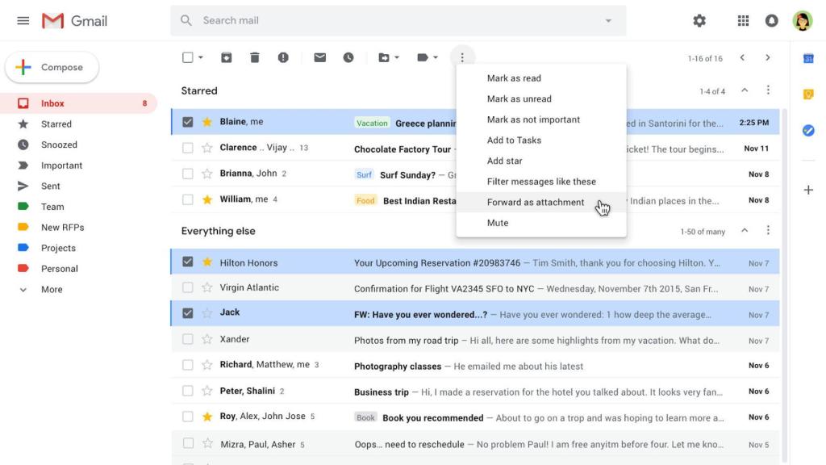The height and width of the screenshot is (465, 826).
Task: Deselect the Hilton Honors conversation
Action: click(x=187, y=263)
